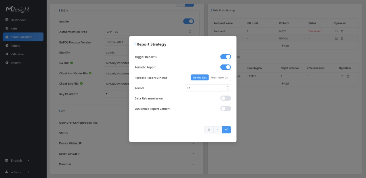Open the Dashboard menu item
Viewport: 366px width, 178px height.
pos(18,20)
